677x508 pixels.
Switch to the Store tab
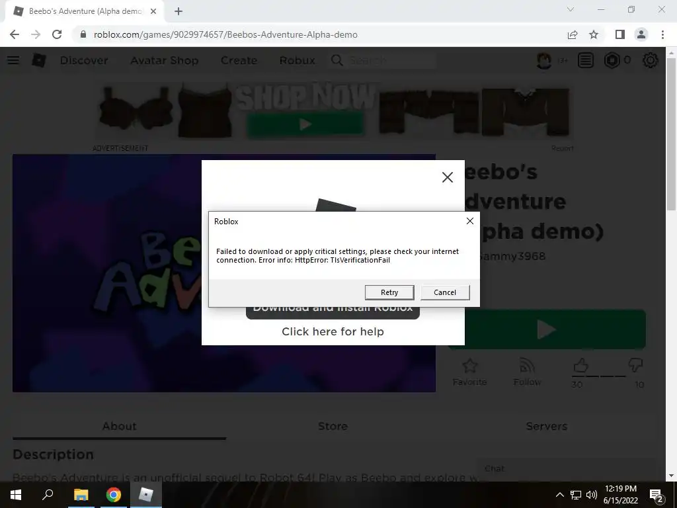pyautogui.click(x=333, y=427)
